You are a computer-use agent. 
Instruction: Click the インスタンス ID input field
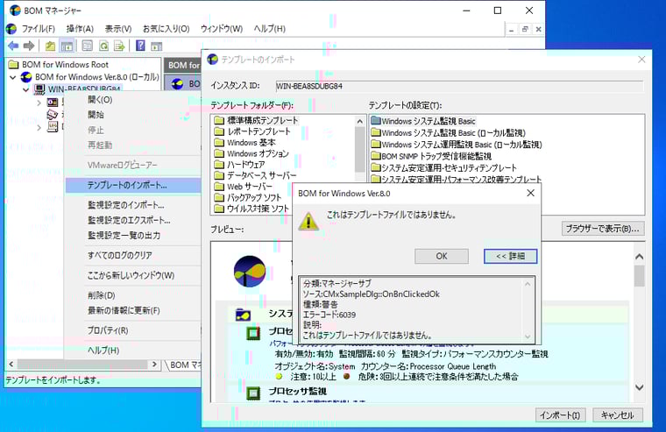459,86
